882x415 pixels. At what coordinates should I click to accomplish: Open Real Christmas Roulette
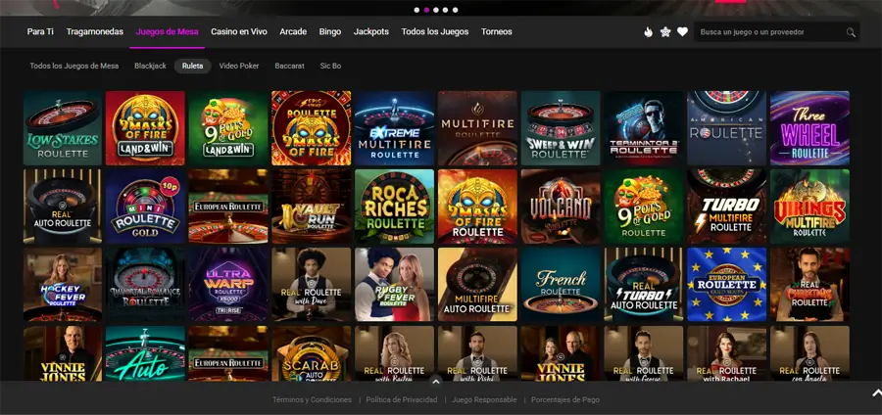tap(810, 285)
